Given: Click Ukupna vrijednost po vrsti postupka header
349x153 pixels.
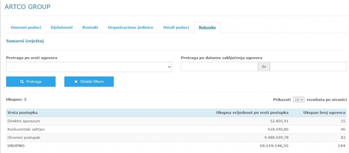Looking at the screenshot, I should pos(252,113).
